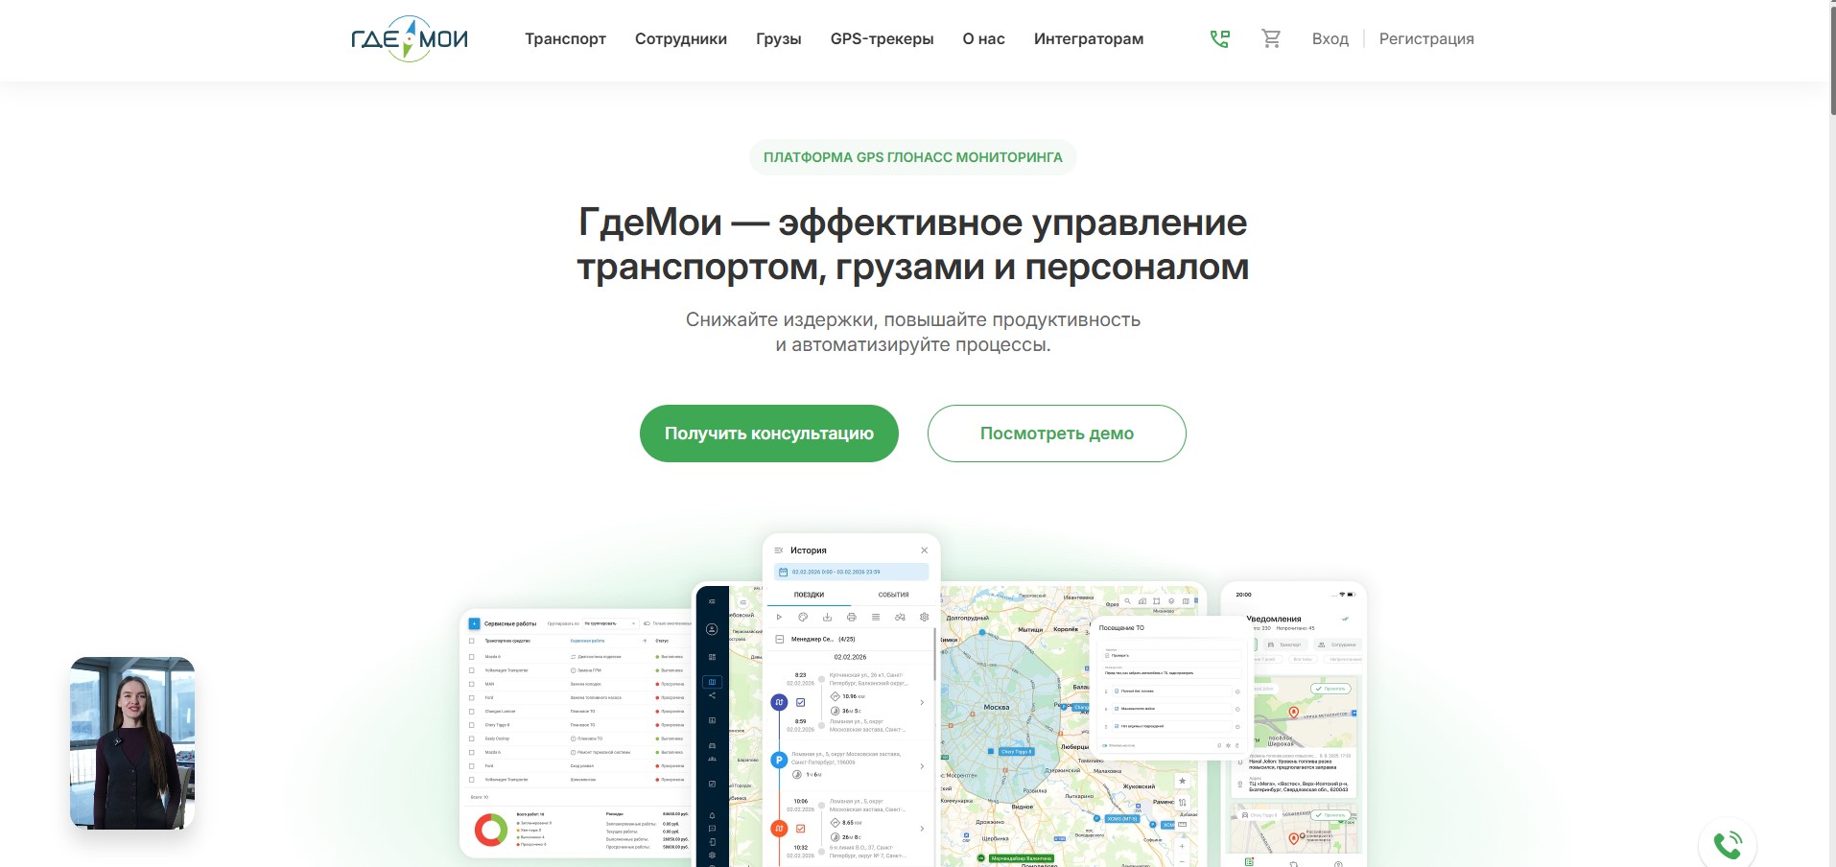Toggle the checkbox for the 10:06 trip

tap(801, 828)
